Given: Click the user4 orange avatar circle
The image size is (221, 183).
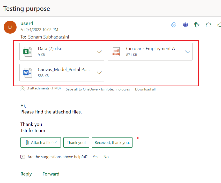Looking at the screenshot, I should [10, 27].
